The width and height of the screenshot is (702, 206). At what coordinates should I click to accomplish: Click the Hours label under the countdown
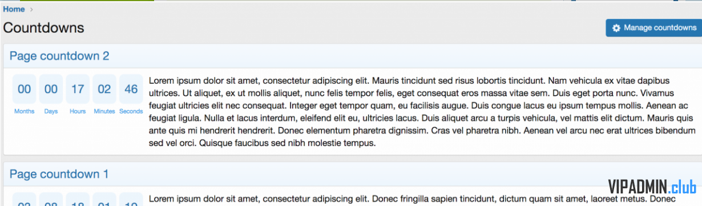[x=78, y=111]
